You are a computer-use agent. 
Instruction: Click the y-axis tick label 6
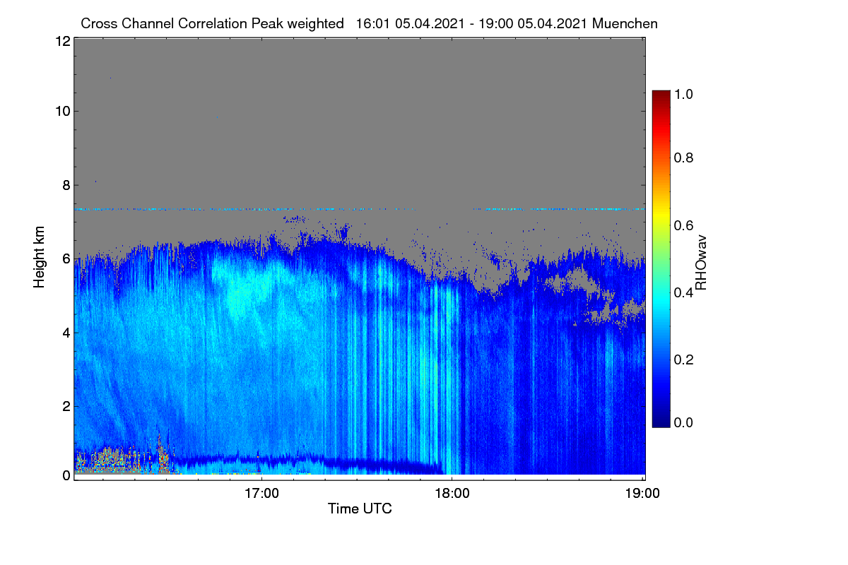[x=66, y=258]
